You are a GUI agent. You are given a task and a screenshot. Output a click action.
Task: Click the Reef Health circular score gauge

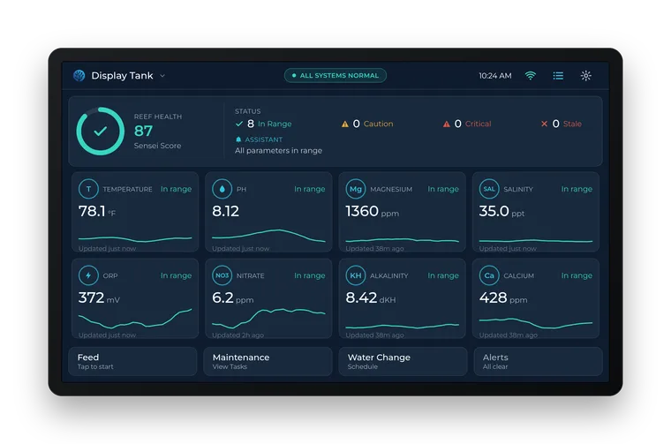(x=100, y=131)
